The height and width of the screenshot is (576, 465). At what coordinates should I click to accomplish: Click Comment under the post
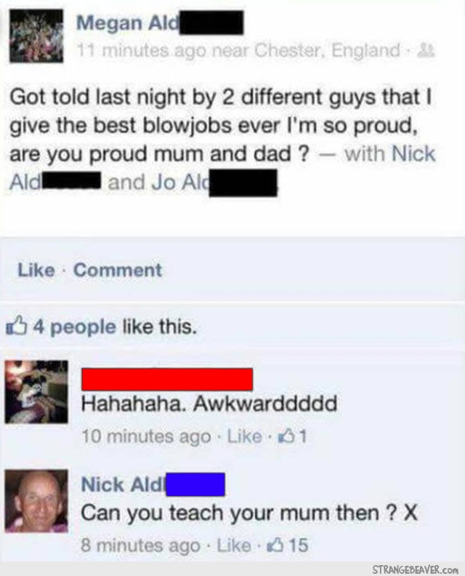click(x=118, y=270)
